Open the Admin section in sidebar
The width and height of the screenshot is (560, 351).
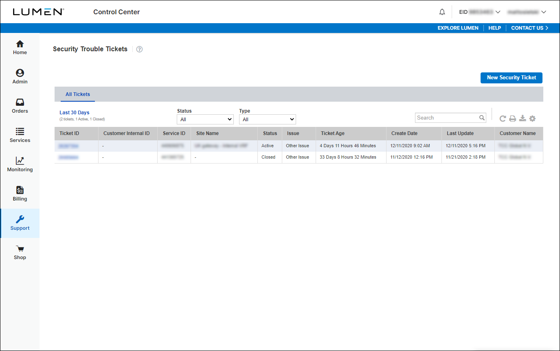(20, 77)
